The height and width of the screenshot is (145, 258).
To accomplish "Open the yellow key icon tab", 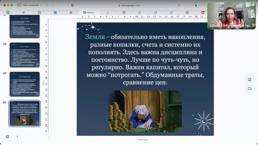I will click(x=108, y=12).
